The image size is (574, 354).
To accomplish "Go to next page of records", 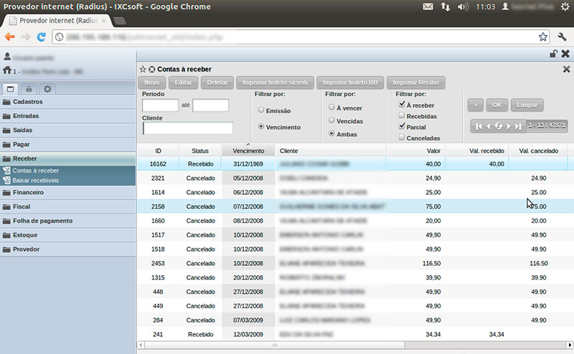I will click(509, 127).
